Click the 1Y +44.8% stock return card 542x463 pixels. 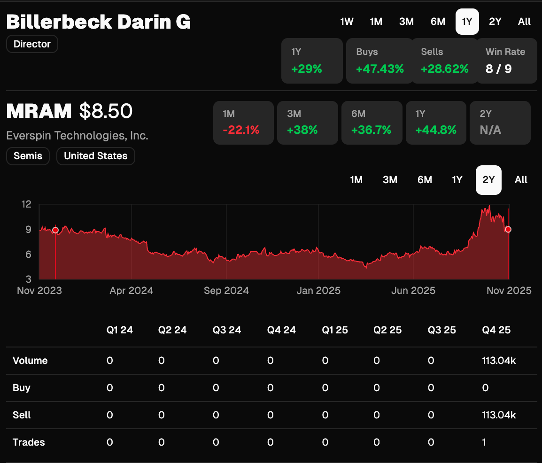click(x=436, y=123)
